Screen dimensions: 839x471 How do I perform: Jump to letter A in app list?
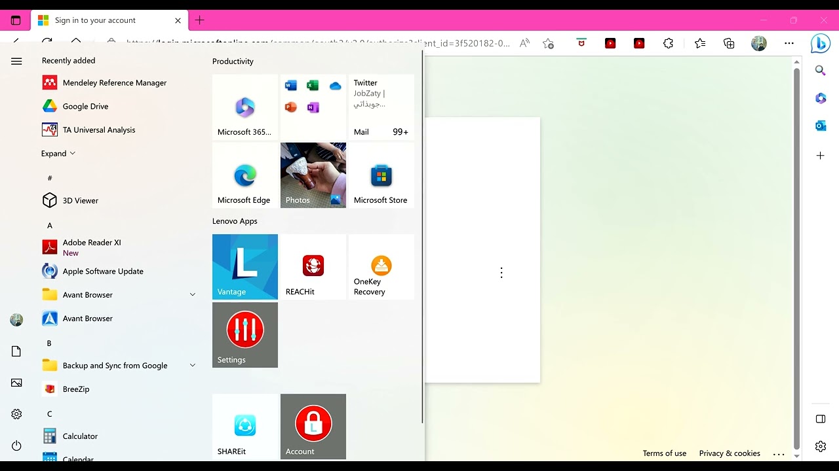coord(49,225)
